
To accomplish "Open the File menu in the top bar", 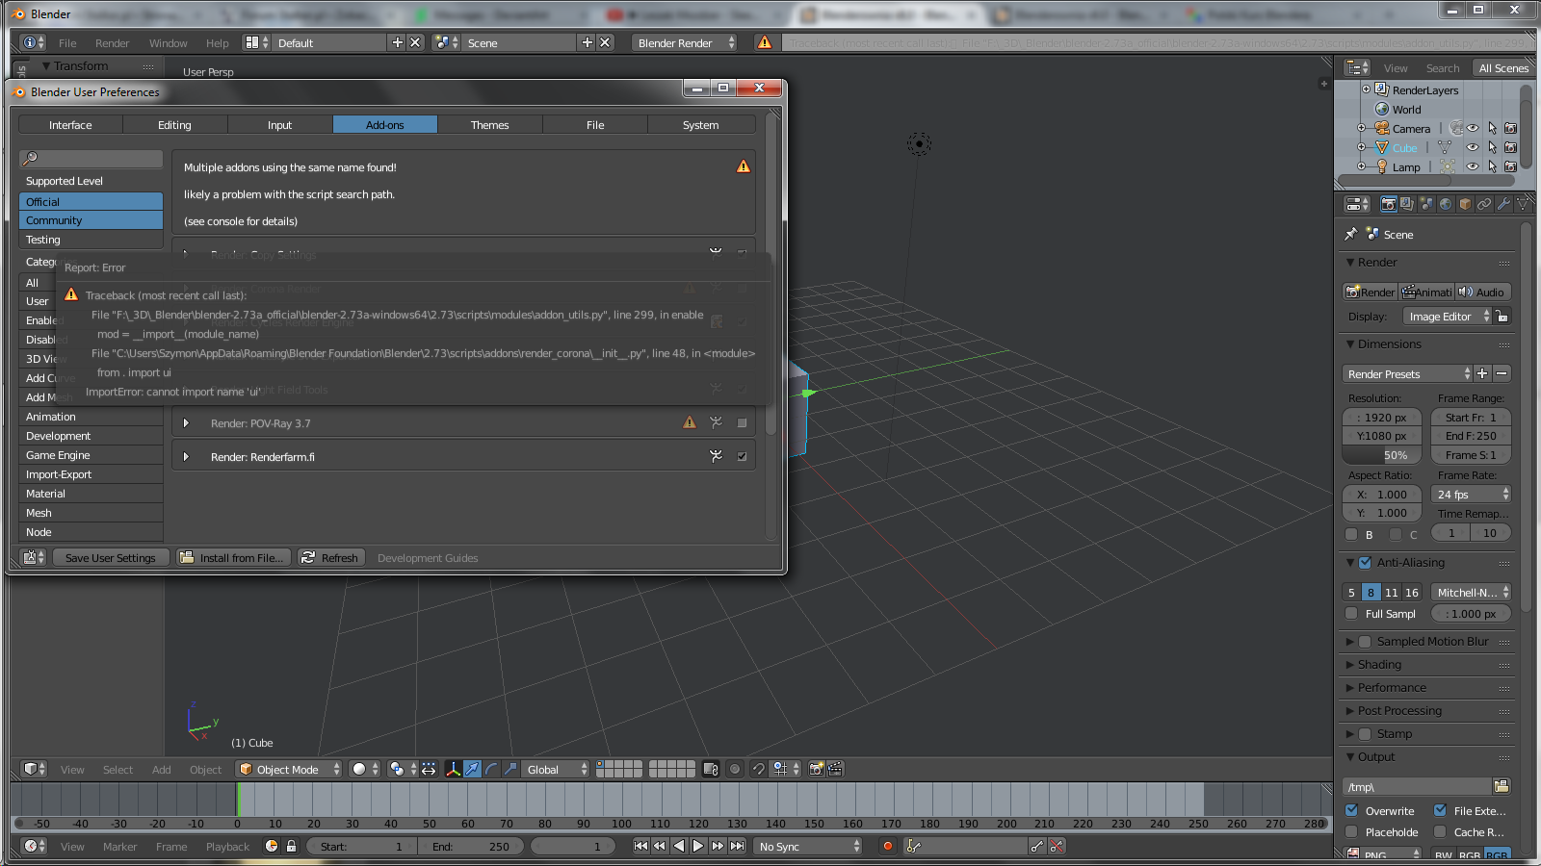I will click(67, 42).
